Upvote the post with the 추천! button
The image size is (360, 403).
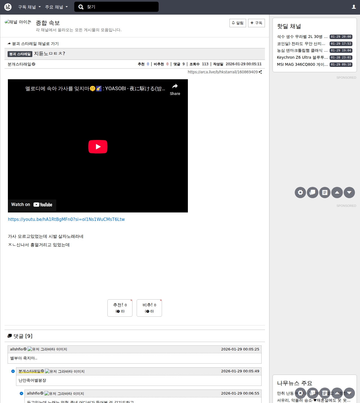click(x=120, y=308)
